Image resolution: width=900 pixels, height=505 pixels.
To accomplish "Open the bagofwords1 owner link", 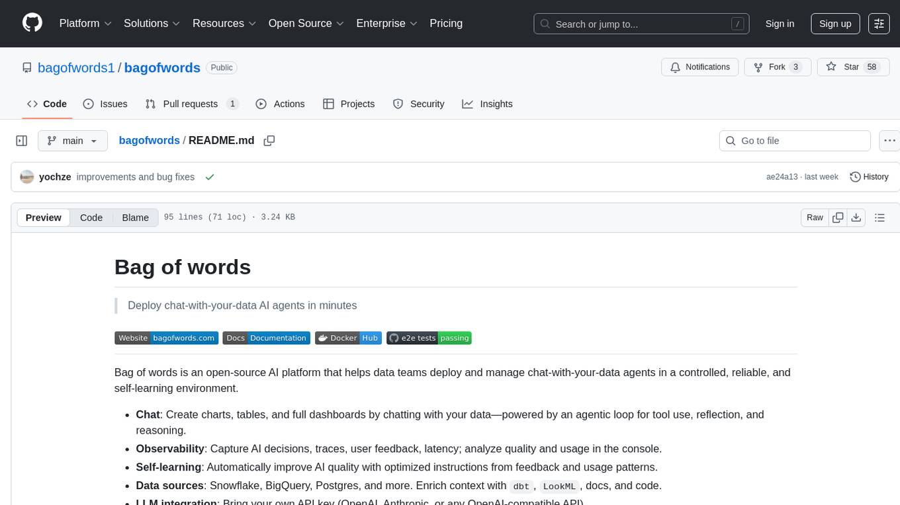I will pos(76,67).
